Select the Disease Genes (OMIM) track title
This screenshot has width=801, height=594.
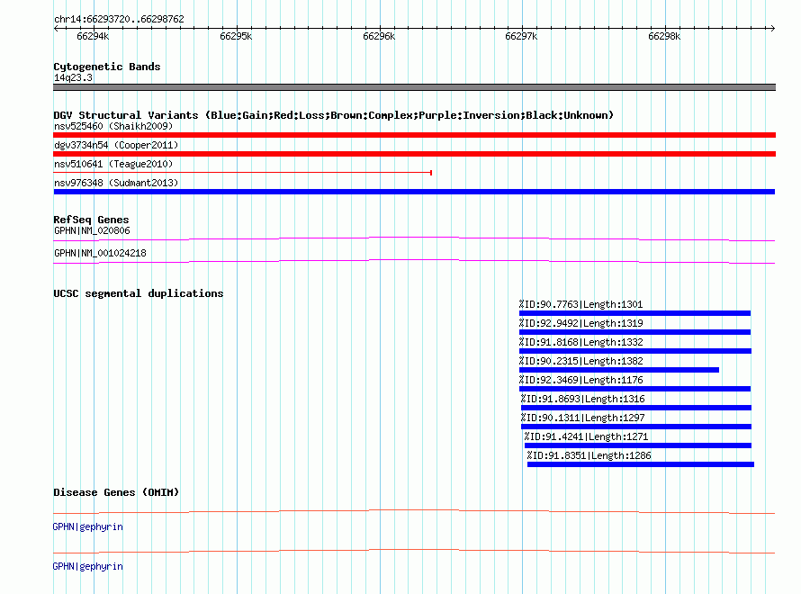coord(116,492)
